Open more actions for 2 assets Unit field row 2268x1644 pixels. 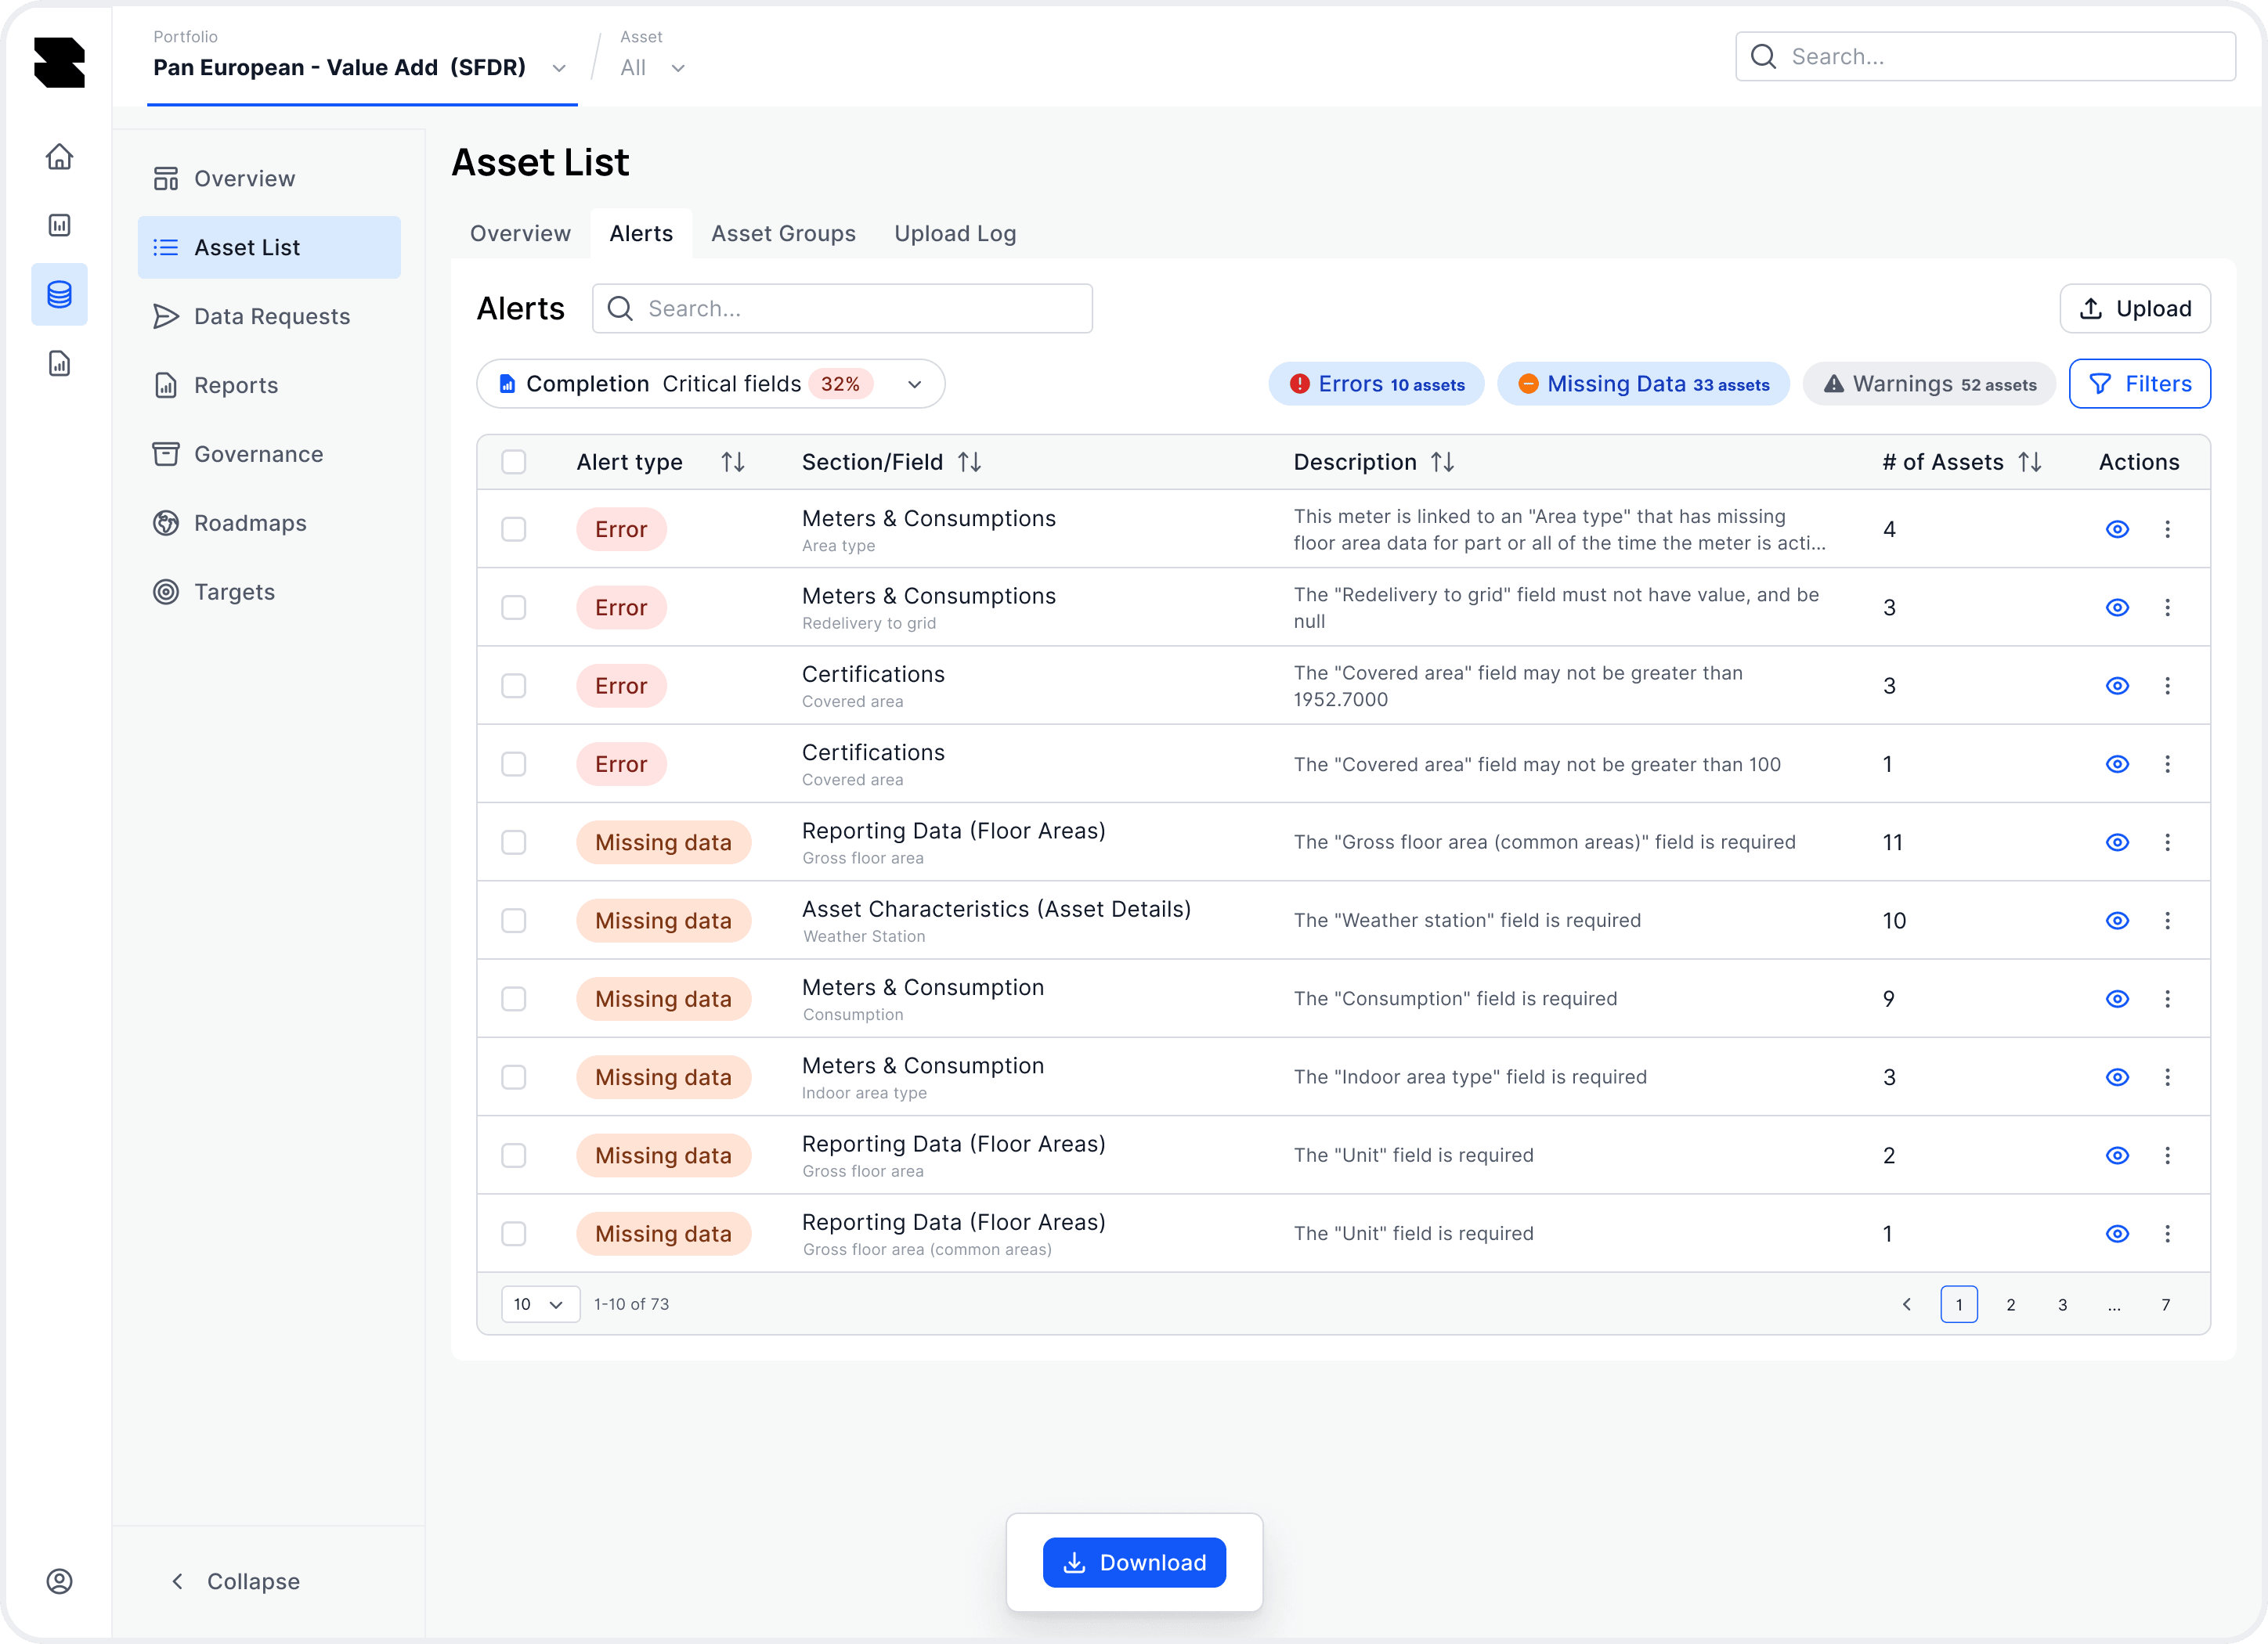(x=2167, y=1155)
